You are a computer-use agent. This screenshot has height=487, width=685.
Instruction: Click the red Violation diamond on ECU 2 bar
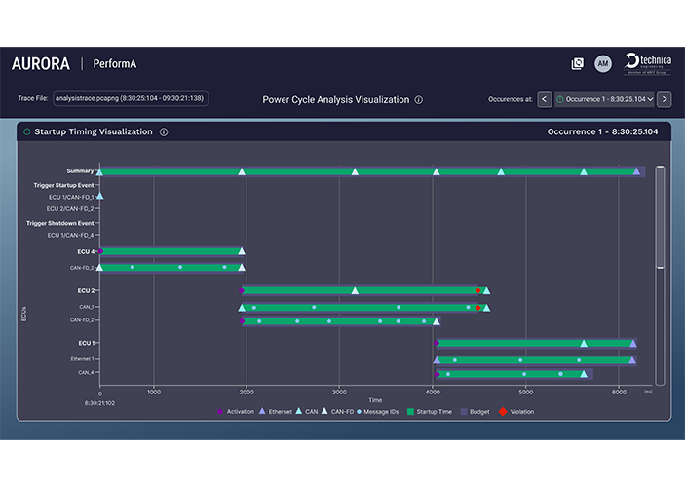[x=477, y=290]
